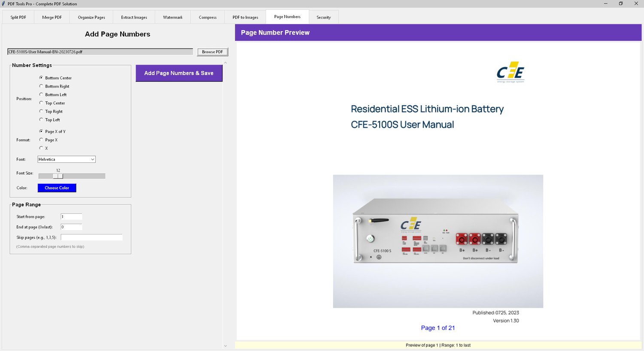The image size is (644, 351).
Task: Click the End at page field
Action: pyautogui.click(x=71, y=227)
